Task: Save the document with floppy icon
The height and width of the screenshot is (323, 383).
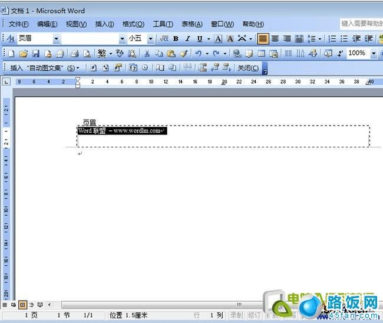Action: tap(36, 54)
